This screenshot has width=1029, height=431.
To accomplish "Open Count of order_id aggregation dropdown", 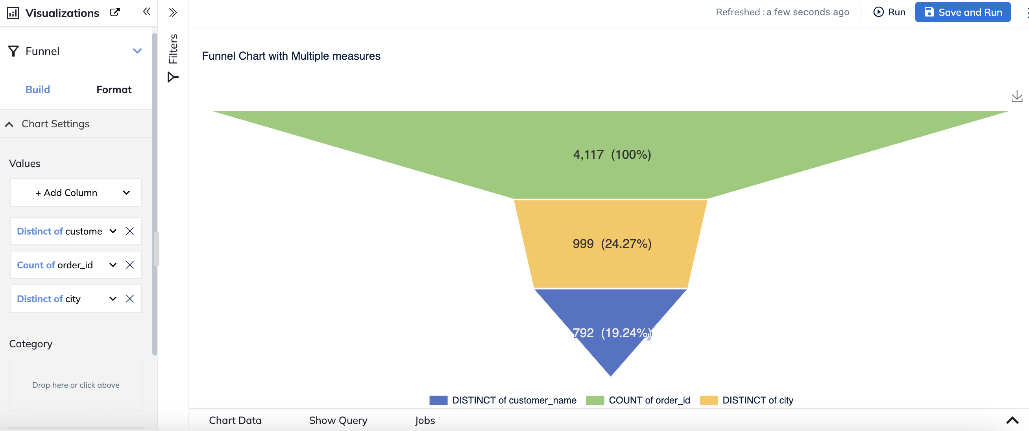I will pyautogui.click(x=113, y=265).
